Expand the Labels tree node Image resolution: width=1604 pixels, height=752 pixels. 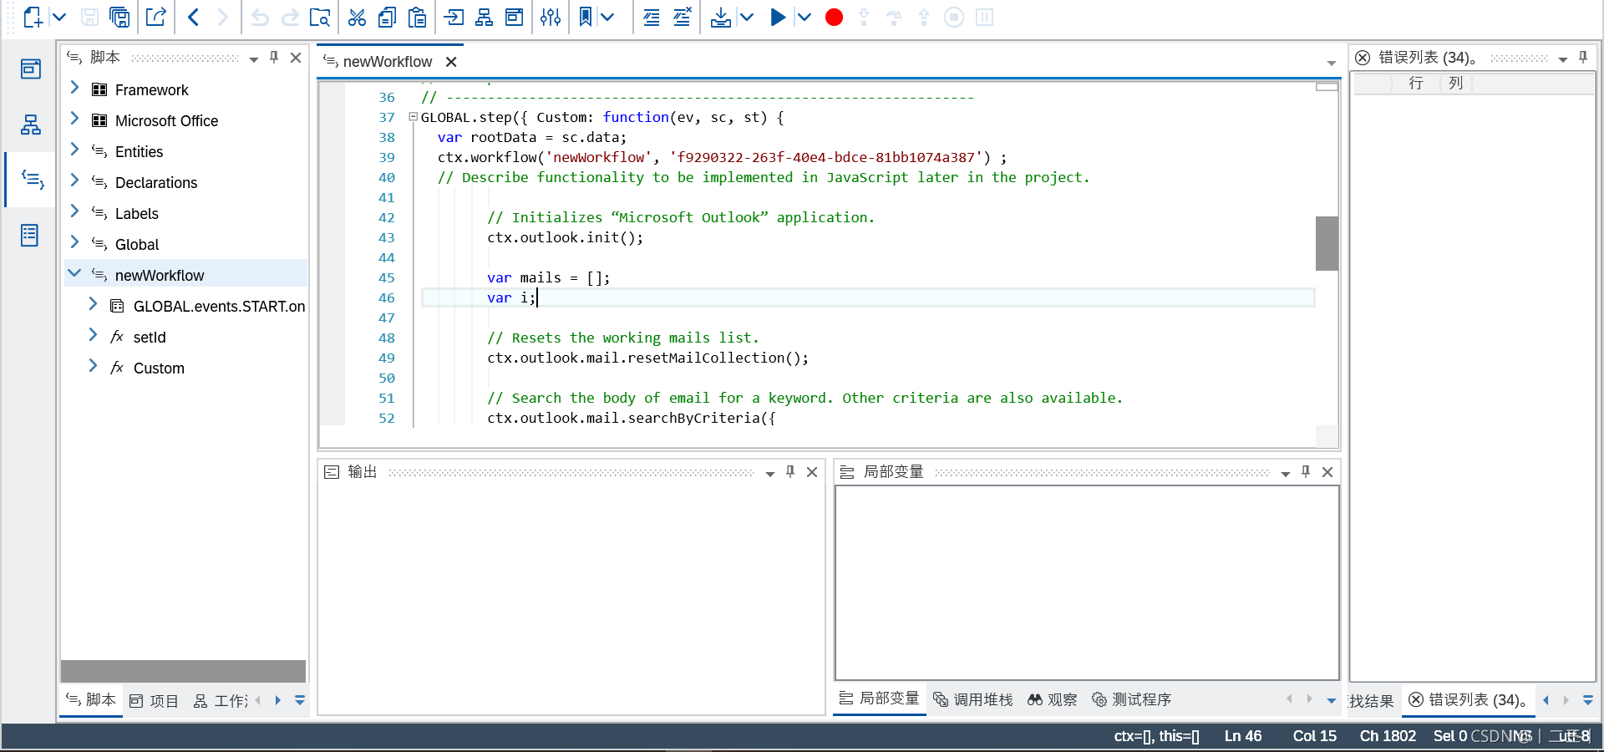click(x=74, y=211)
